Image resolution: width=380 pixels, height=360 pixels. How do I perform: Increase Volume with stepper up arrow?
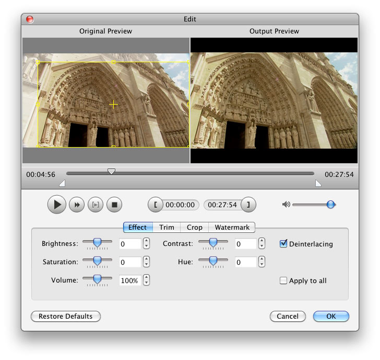click(x=146, y=277)
